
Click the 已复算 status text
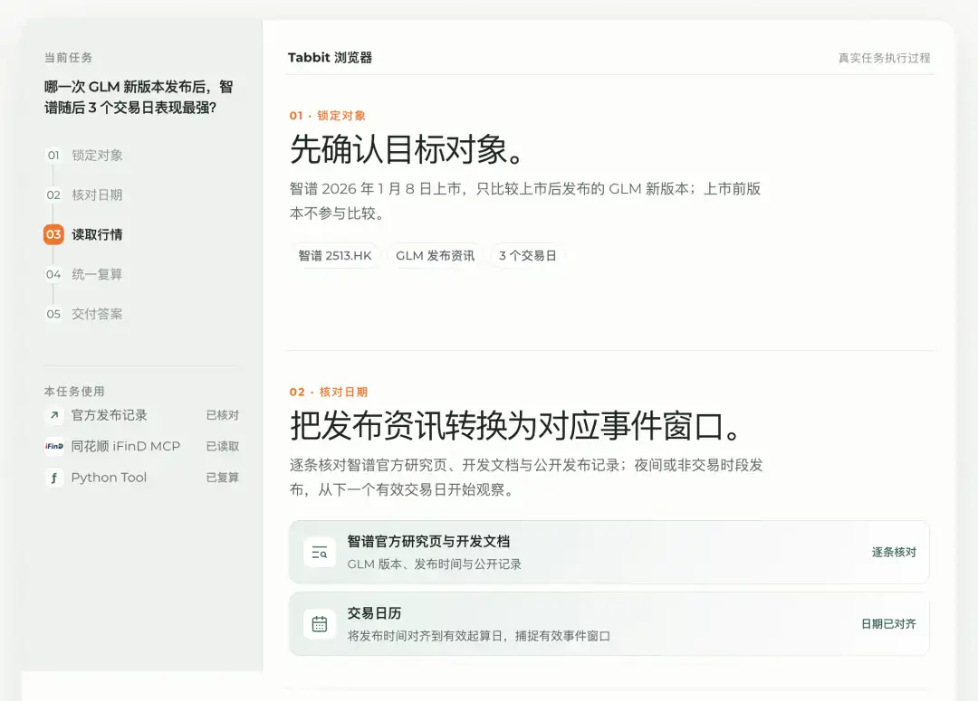point(223,478)
